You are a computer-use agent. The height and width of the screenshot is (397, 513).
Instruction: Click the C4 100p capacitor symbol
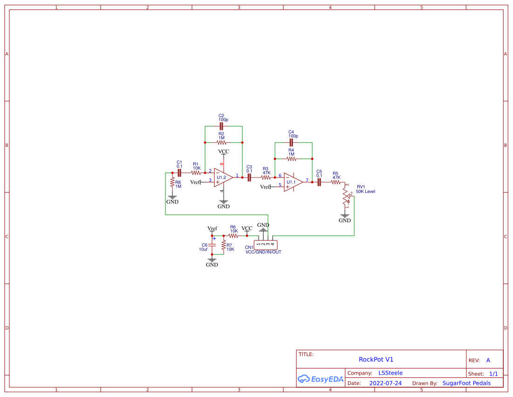pos(292,143)
